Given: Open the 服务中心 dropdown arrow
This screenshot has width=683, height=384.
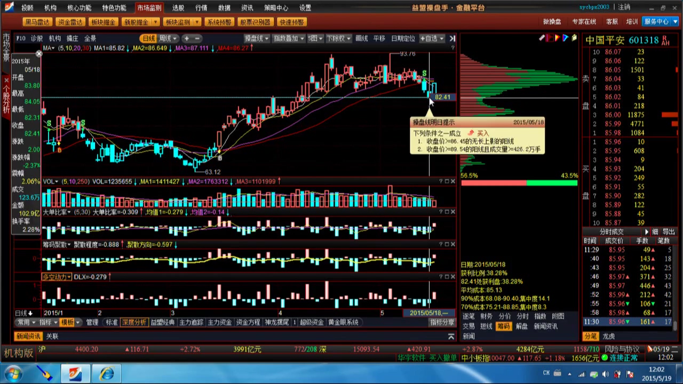Looking at the screenshot, I should (x=674, y=22).
